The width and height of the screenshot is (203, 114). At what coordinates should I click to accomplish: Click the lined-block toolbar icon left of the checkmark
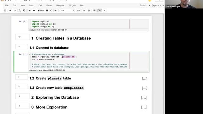[95, 10]
